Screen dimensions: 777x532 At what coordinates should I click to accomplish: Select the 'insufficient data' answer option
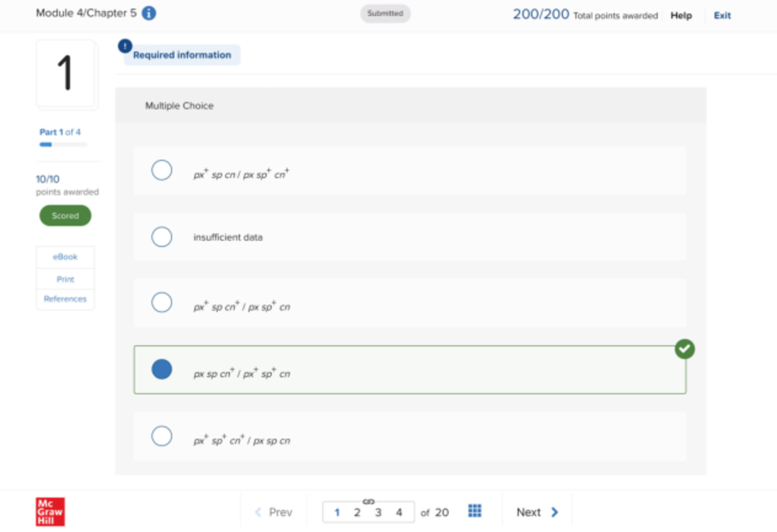click(x=161, y=237)
